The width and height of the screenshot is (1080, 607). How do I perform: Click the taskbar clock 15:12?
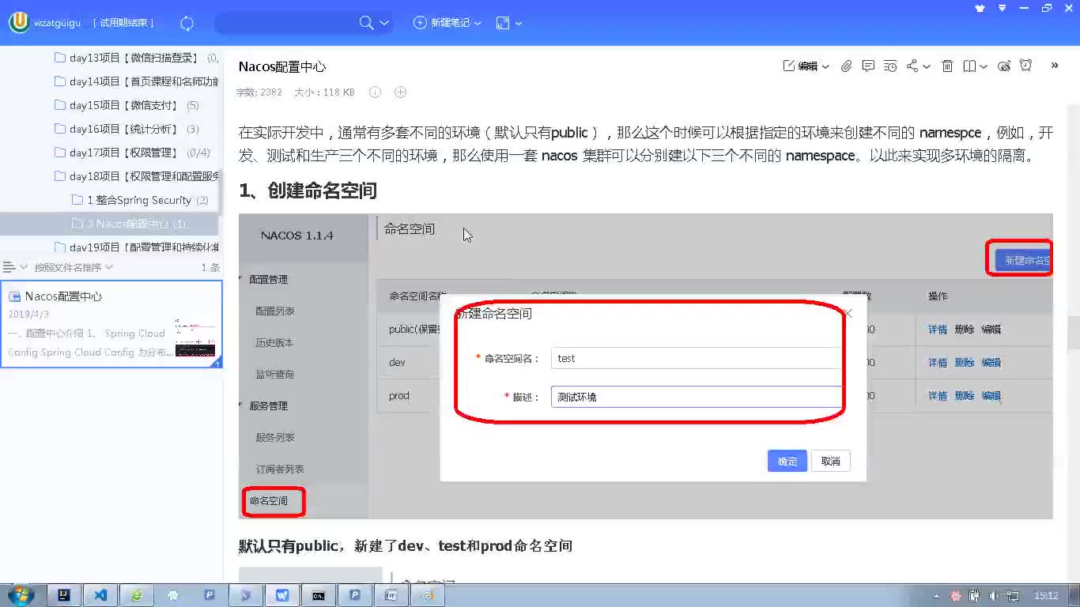point(1046,596)
